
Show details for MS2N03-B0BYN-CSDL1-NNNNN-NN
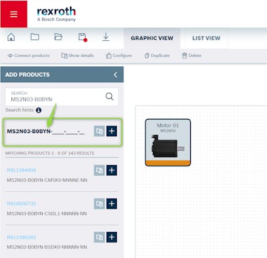99,204
